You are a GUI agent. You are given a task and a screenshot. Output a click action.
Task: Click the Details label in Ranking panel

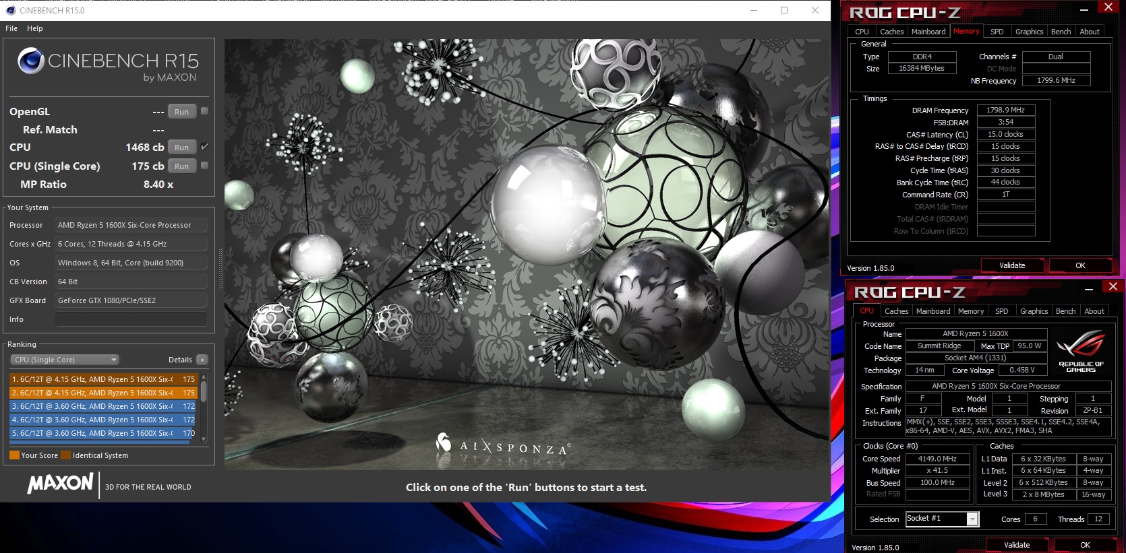pos(180,360)
